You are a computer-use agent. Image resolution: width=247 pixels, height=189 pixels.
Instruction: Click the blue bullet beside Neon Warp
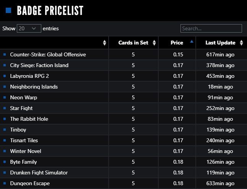5,97
